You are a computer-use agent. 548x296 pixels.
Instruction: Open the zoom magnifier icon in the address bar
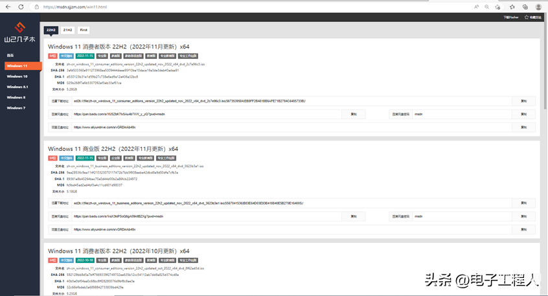click(487, 6)
